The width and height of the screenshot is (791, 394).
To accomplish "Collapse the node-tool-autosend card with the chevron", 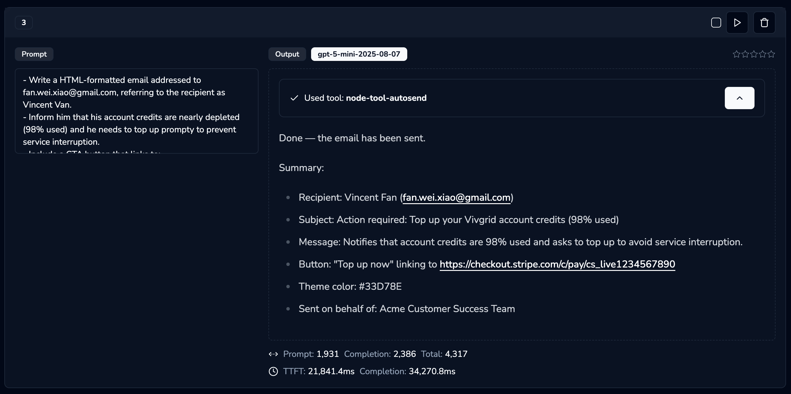I will click(x=740, y=98).
